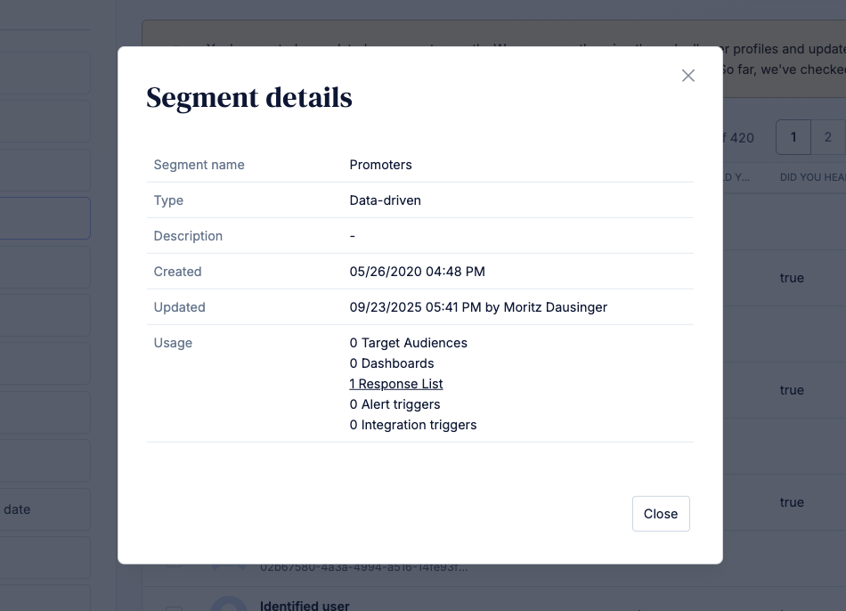Click the 0 Integration triggers usage entry

[x=412, y=425]
